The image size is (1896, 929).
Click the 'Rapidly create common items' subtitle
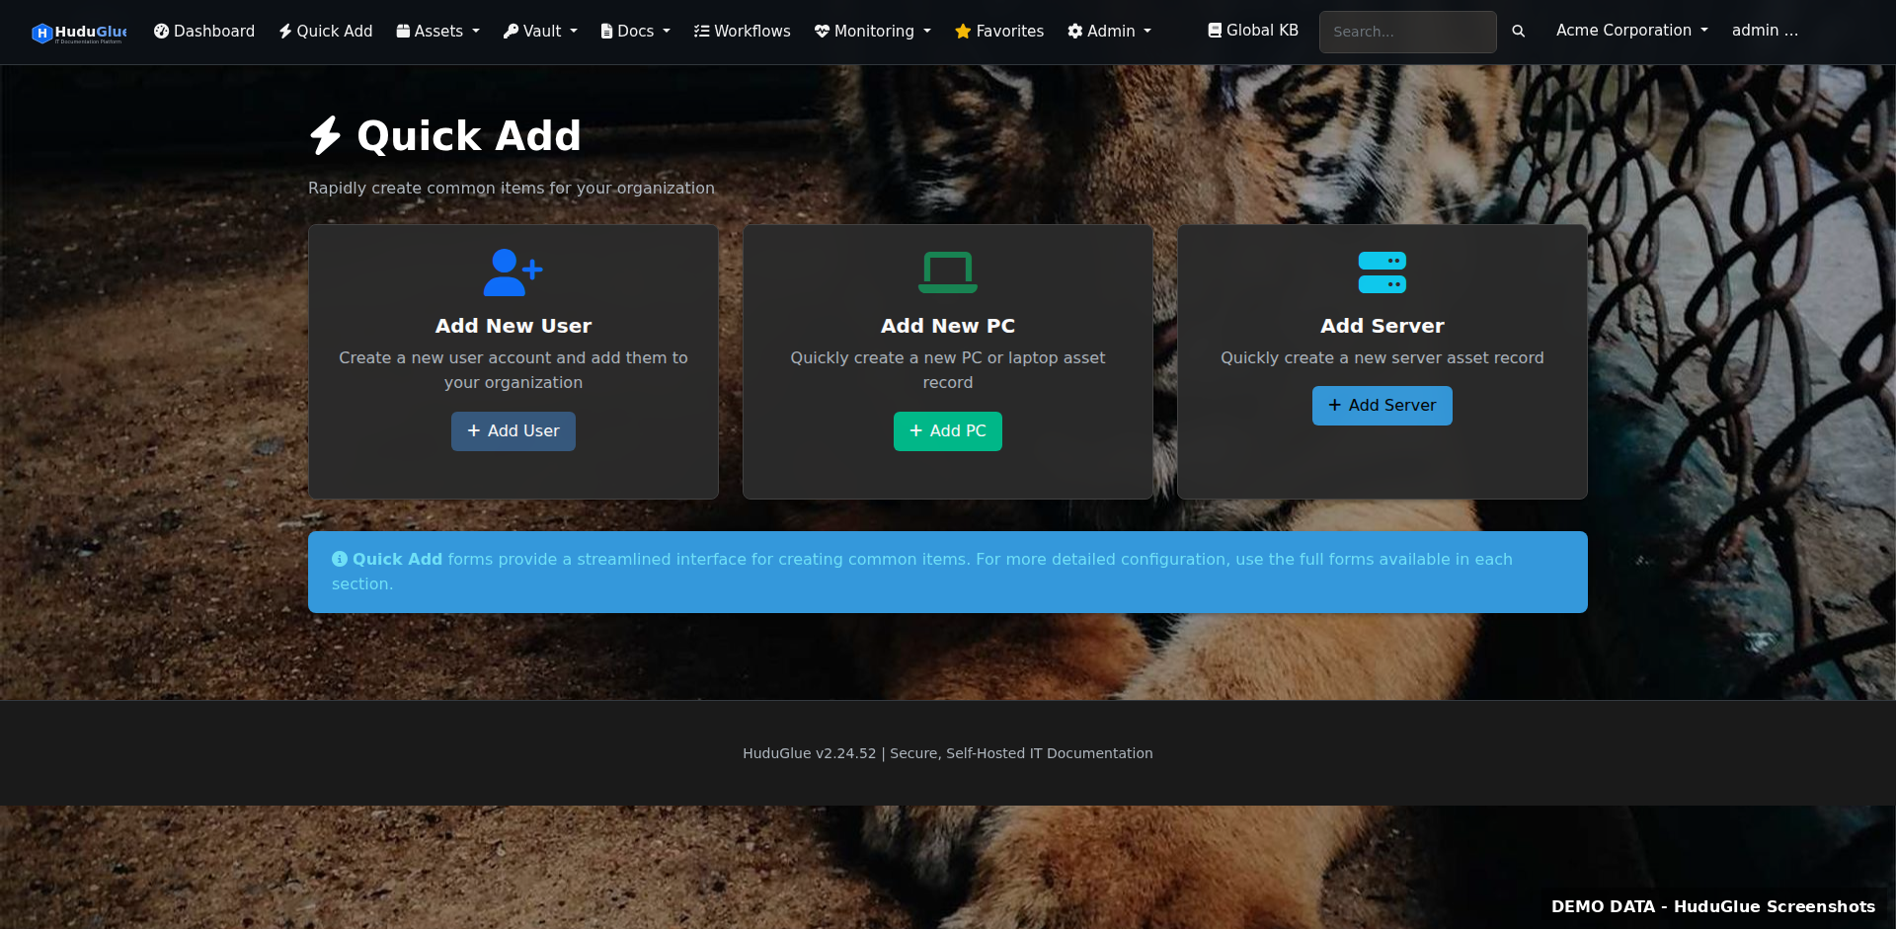(x=512, y=188)
